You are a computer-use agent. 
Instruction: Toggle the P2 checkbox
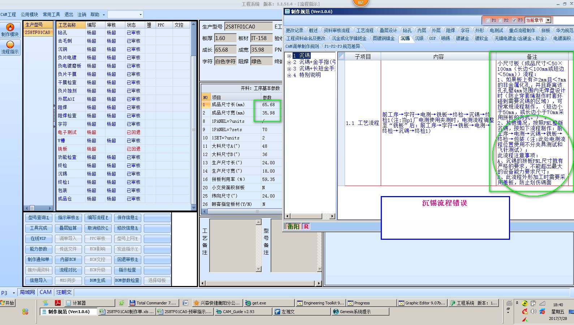[x=500, y=20]
